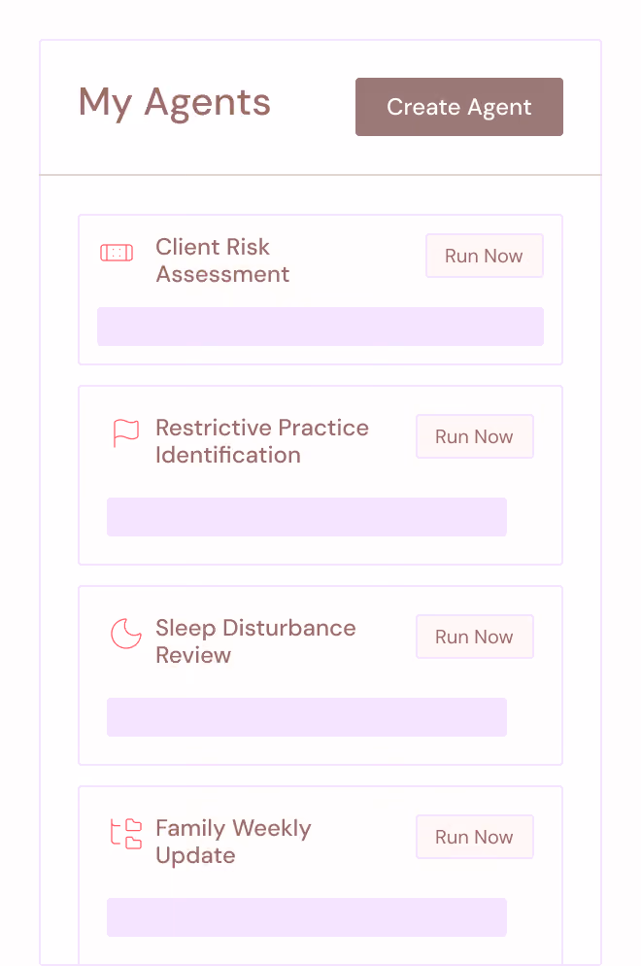
Task: Open the Client Risk Assessment title
Action: click(x=222, y=260)
